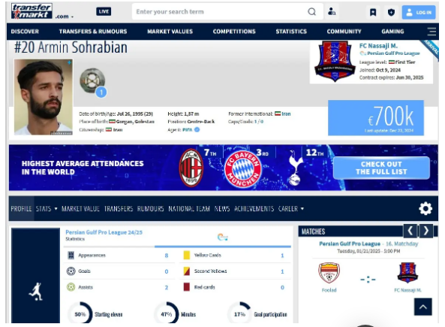Image resolution: width=445 pixels, height=327 pixels.
Task: Open the Persian Gulf Pro League 24/25 link
Action: coord(104,232)
